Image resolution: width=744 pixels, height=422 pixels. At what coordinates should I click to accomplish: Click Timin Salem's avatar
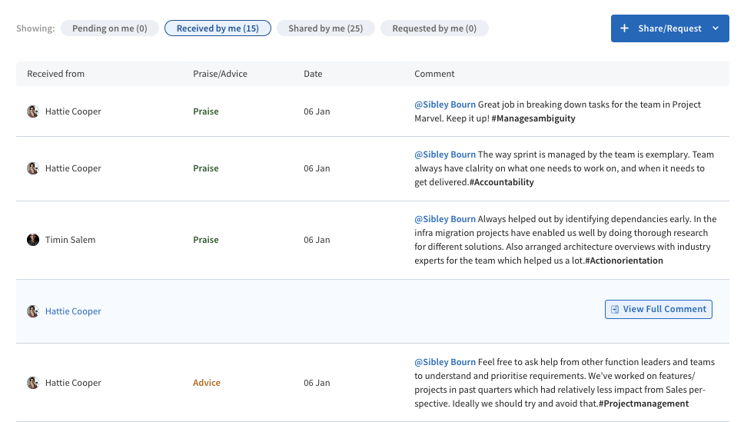[33, 240]
